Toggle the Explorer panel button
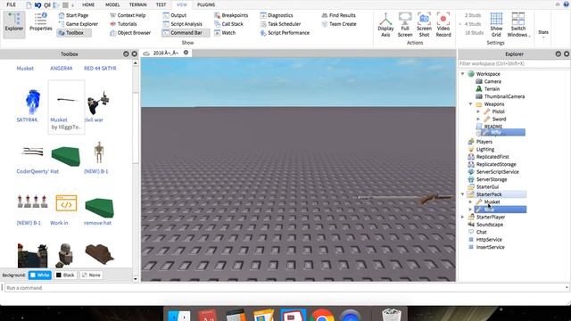The height and width of the screenshot is (321, 571). click(x=14, y=24)
